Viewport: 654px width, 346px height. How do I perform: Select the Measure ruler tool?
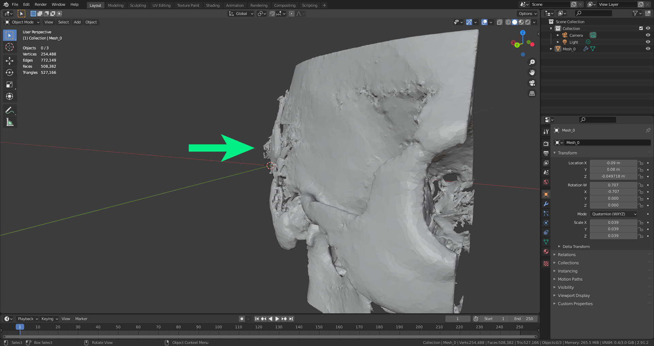[10, 122]
